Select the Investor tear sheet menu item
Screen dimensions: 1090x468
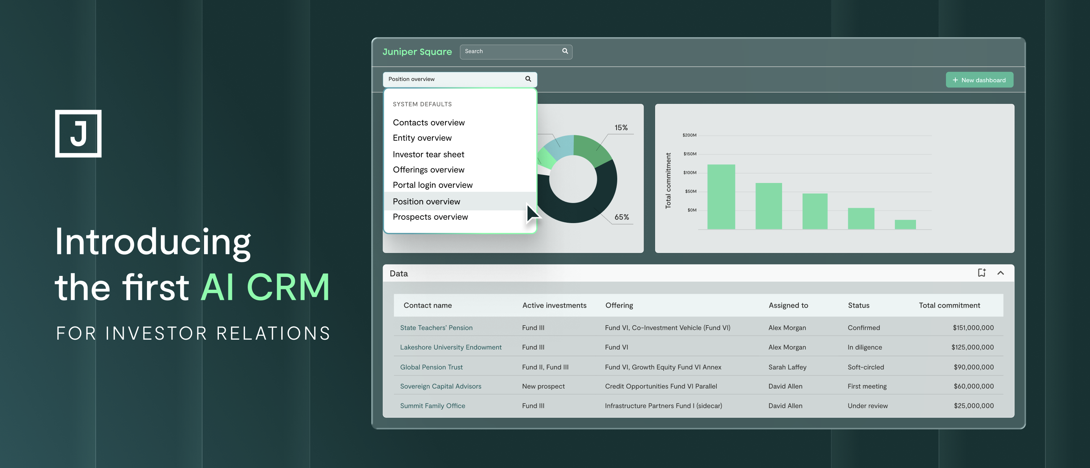point(428,154)
